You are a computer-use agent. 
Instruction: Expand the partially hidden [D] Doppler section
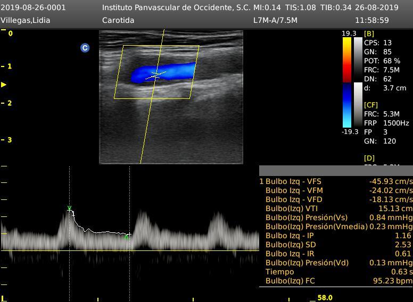(x=369, y=158)
